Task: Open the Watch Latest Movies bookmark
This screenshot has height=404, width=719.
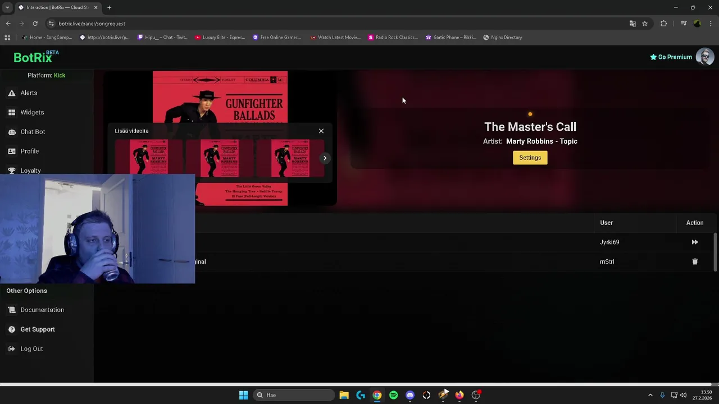Action: [335, 38]
